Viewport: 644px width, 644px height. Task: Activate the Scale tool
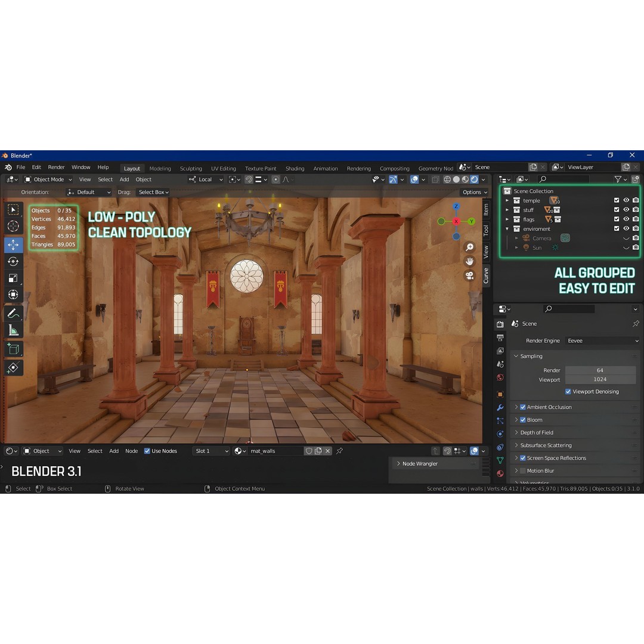pos(13,278)
